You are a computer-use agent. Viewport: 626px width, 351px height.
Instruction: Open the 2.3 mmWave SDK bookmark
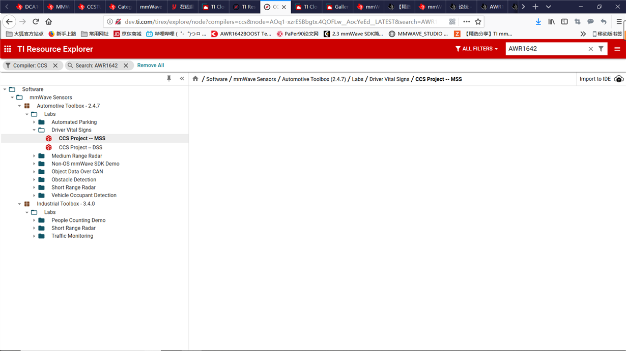click(x=353, y=34)
